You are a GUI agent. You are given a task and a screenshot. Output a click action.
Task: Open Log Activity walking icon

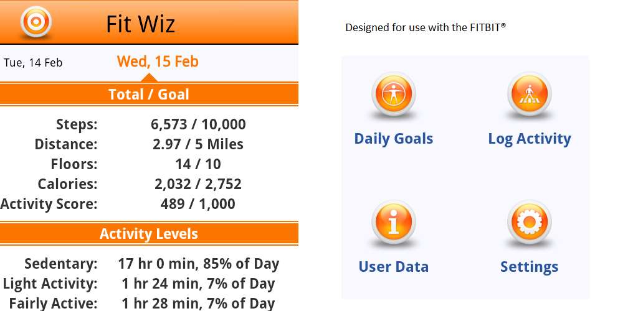[x=529, y=95]
